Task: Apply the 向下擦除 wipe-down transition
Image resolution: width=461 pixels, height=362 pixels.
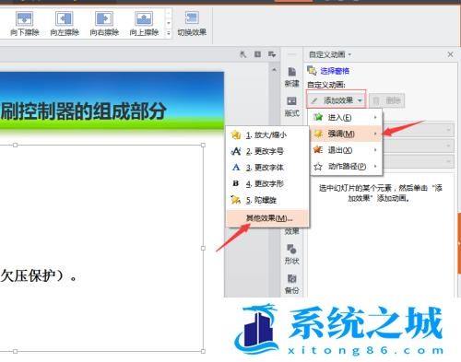Action: (24, 24)
